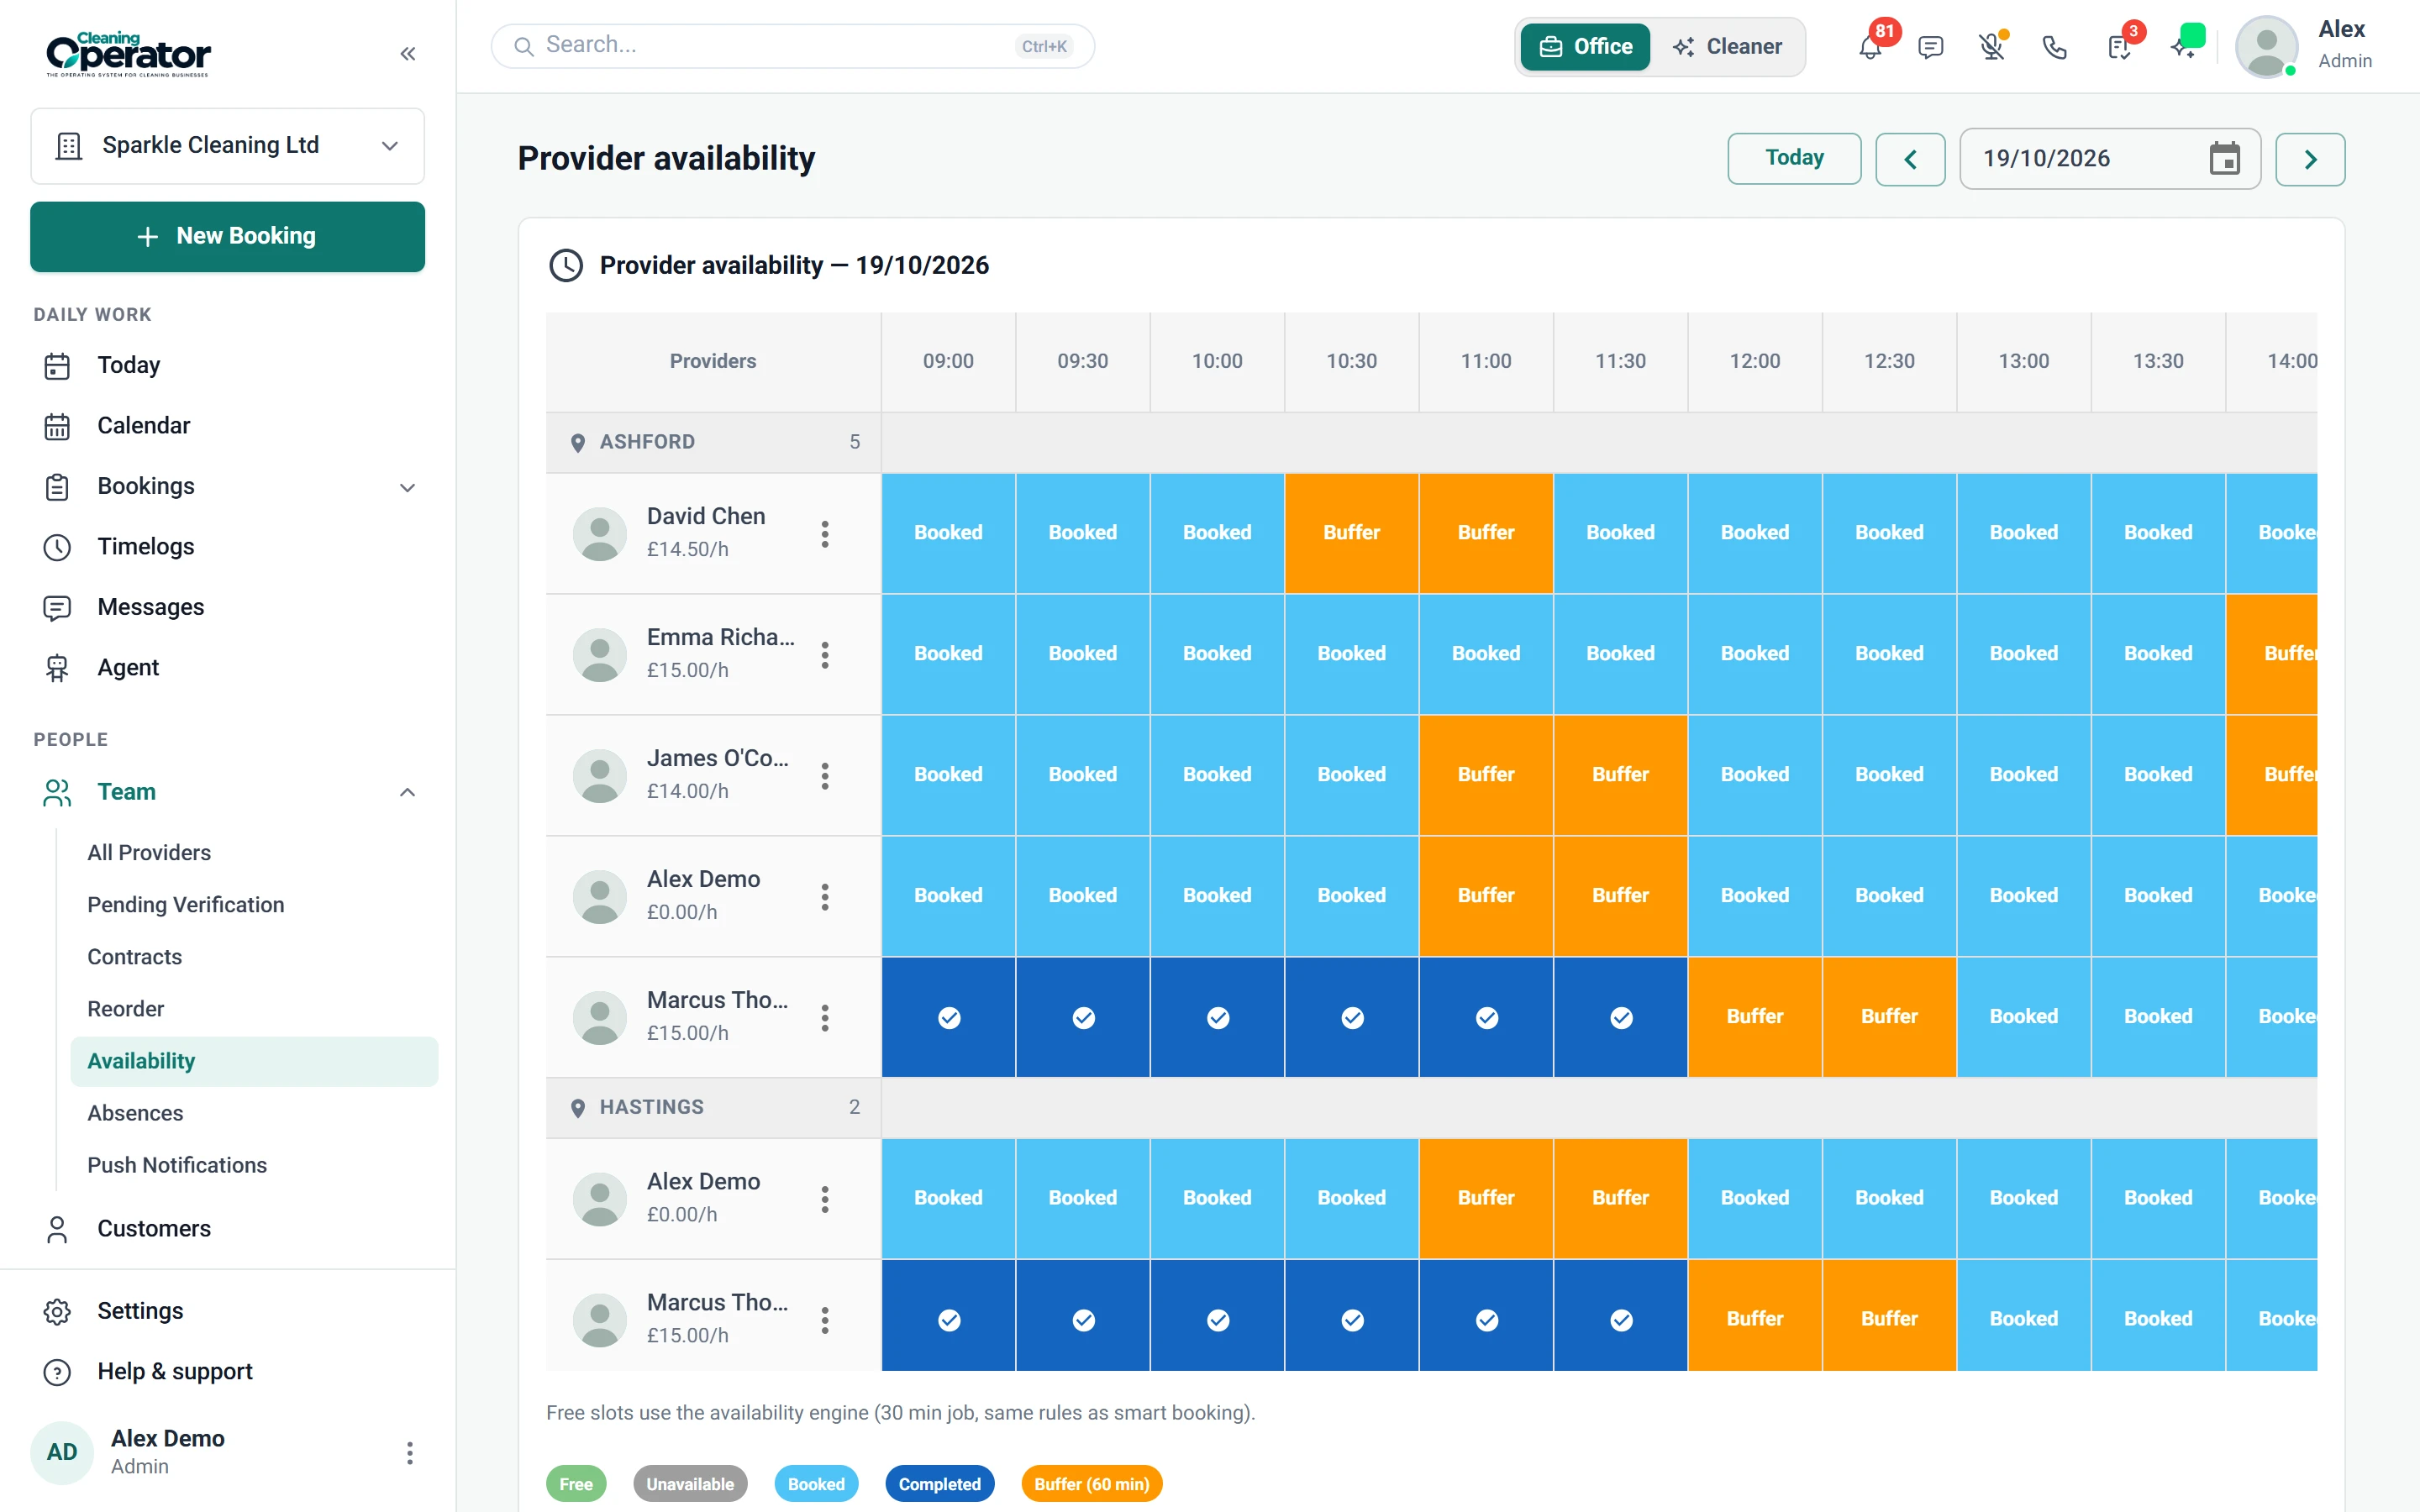This screenshot has height=1512, width=2420.
Task: Open options menu for James O'Co...
Action: (825, 776)
